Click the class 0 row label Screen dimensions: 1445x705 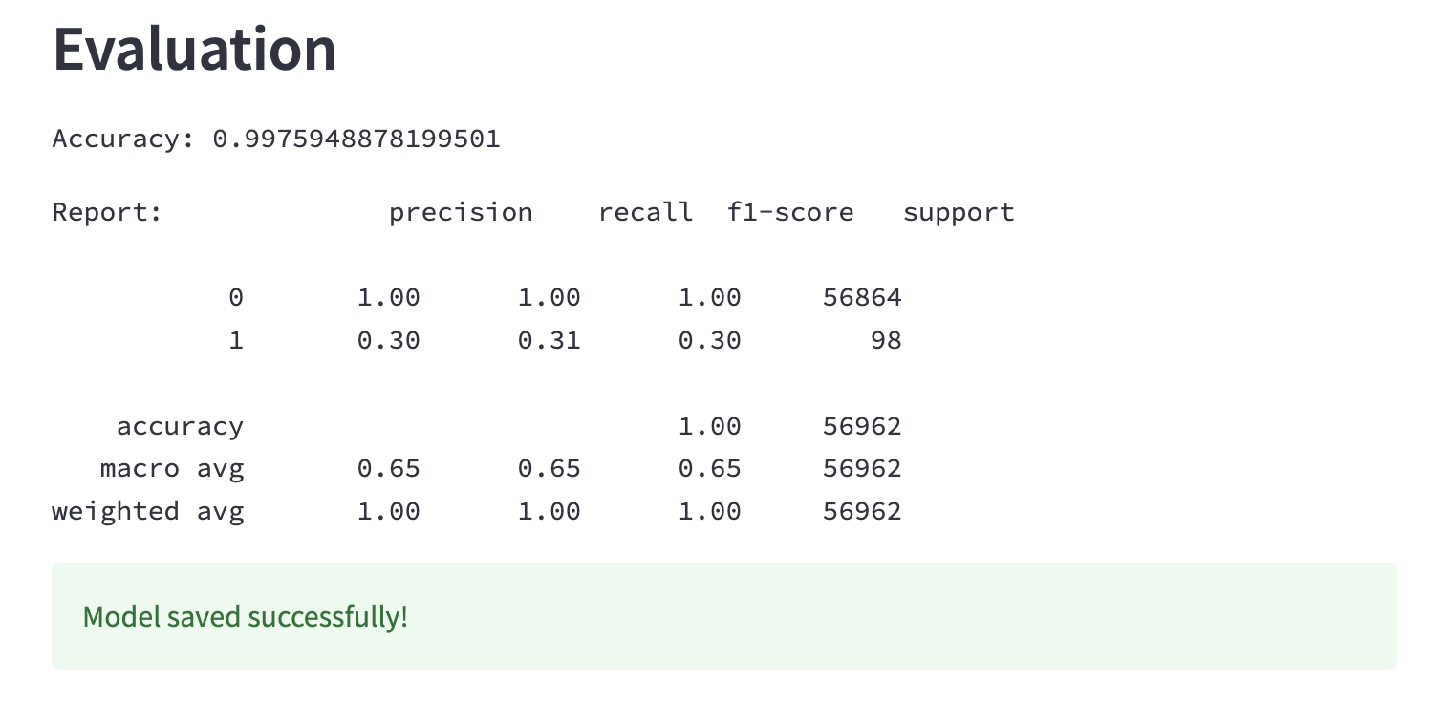pos(236,298)
